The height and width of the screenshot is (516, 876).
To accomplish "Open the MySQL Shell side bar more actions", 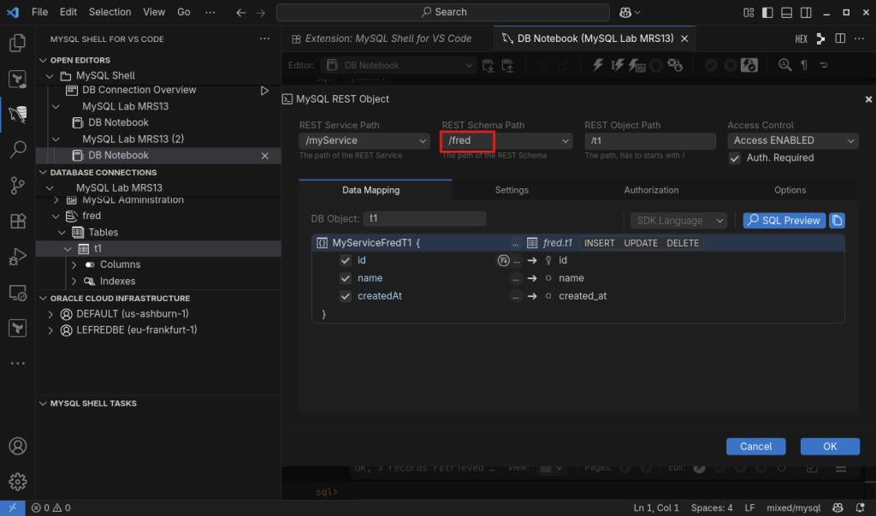I will point(264,39).
